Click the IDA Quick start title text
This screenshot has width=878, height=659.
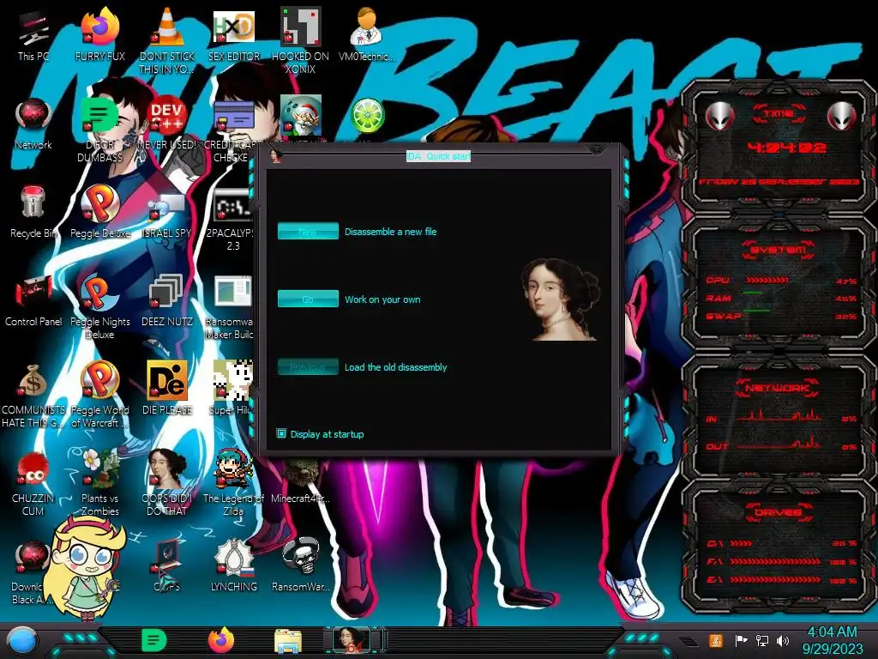point(438,156)
